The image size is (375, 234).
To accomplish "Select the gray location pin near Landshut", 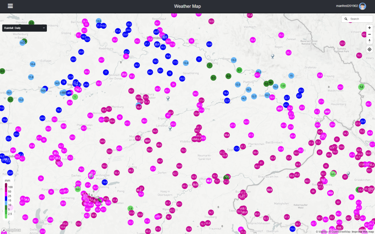I will click(x=170, y=128).
